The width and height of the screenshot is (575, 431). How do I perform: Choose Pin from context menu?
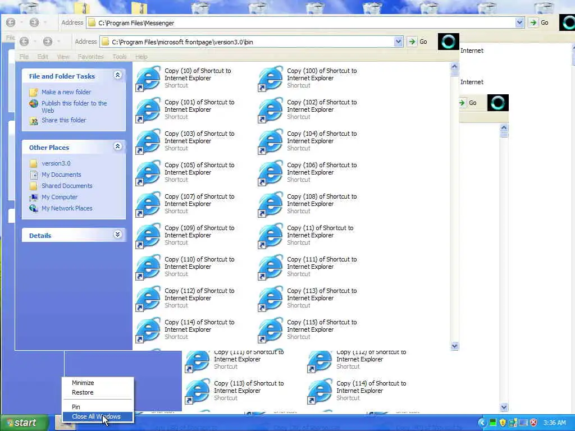click(98, 407)
